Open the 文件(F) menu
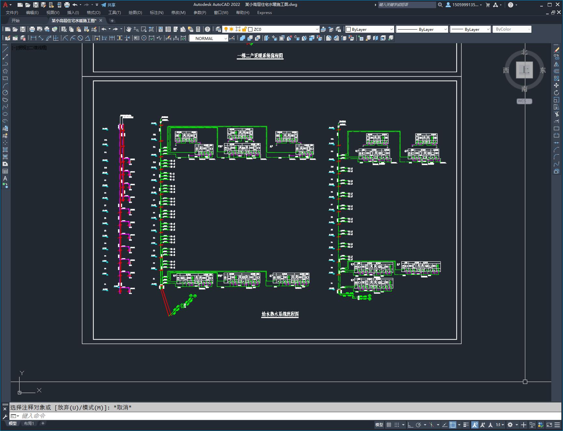Viewport: 563px width, 431px height. click(12, 13)
